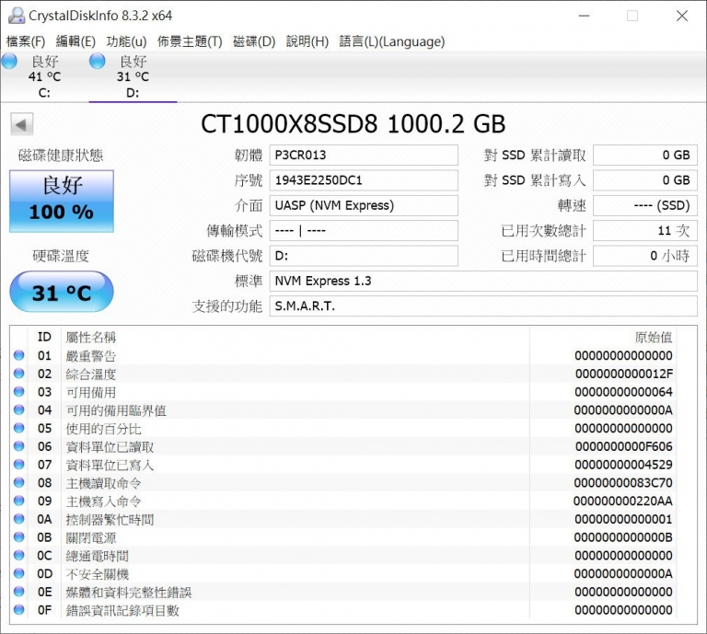The height and width of the screenshot is (634, 707).
Task: Click the blue status orb for drive C:
Action: point(9,62)
